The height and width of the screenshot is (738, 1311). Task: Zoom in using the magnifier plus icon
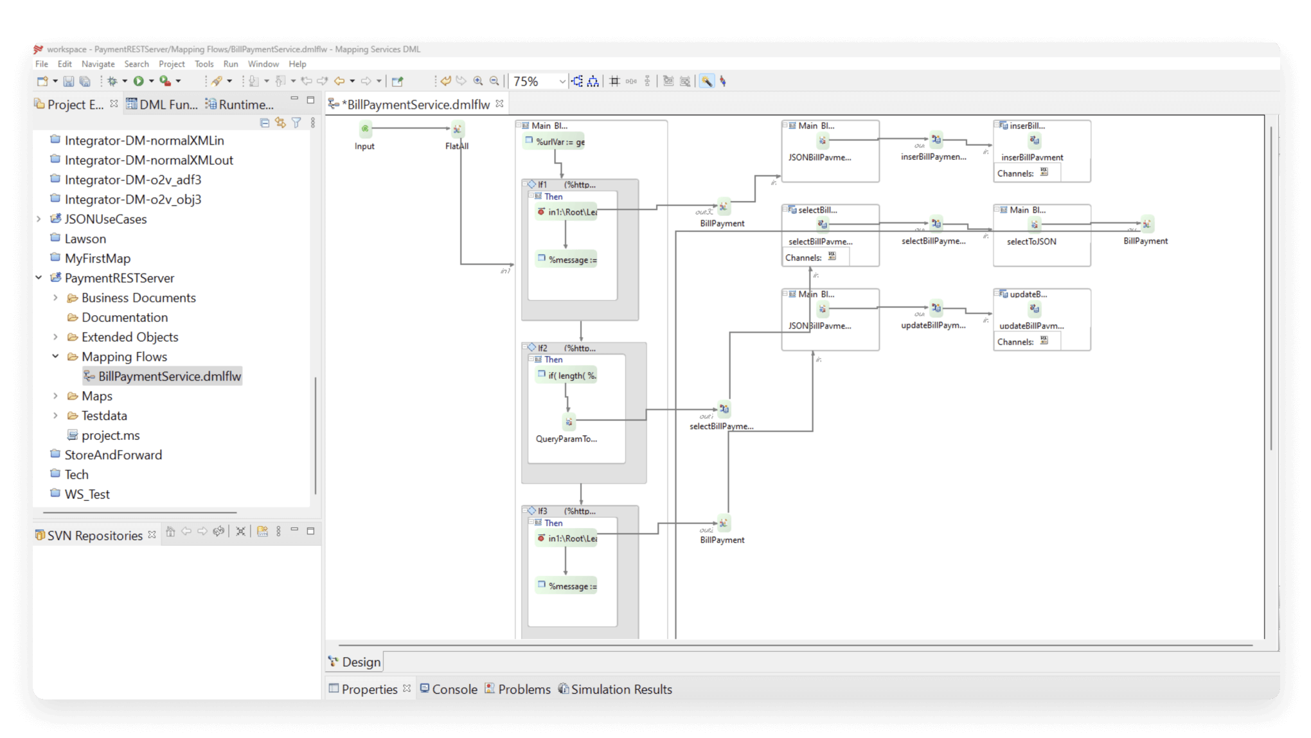click(478, 81)
